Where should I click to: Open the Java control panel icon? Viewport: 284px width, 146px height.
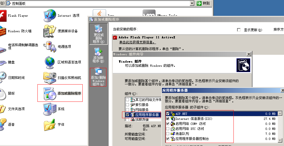[x=99, y=13]
